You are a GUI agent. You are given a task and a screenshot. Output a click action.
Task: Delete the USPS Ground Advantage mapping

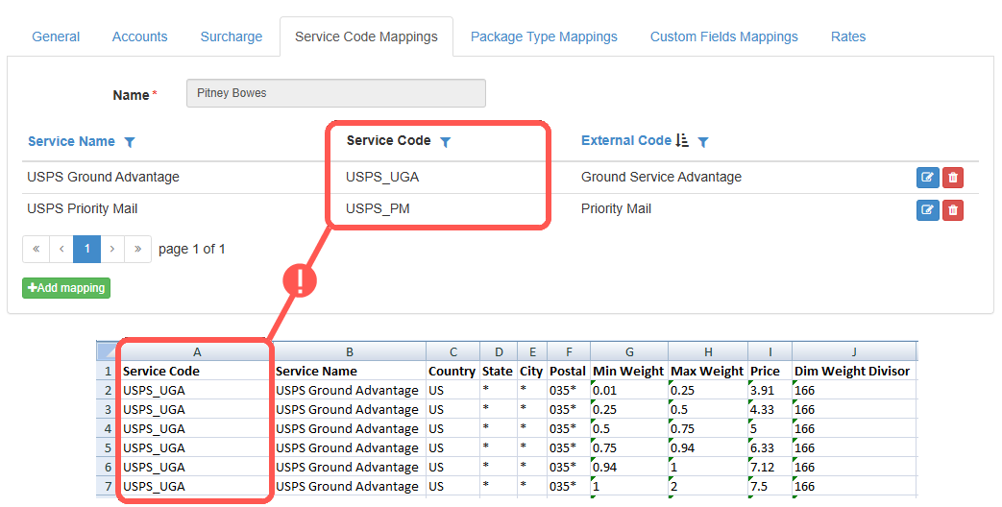[953, 178]
